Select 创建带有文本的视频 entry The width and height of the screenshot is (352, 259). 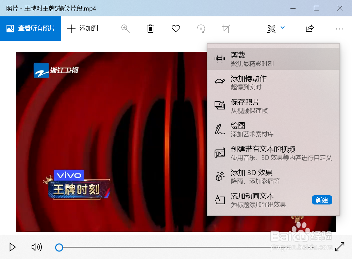coord(273,153)
